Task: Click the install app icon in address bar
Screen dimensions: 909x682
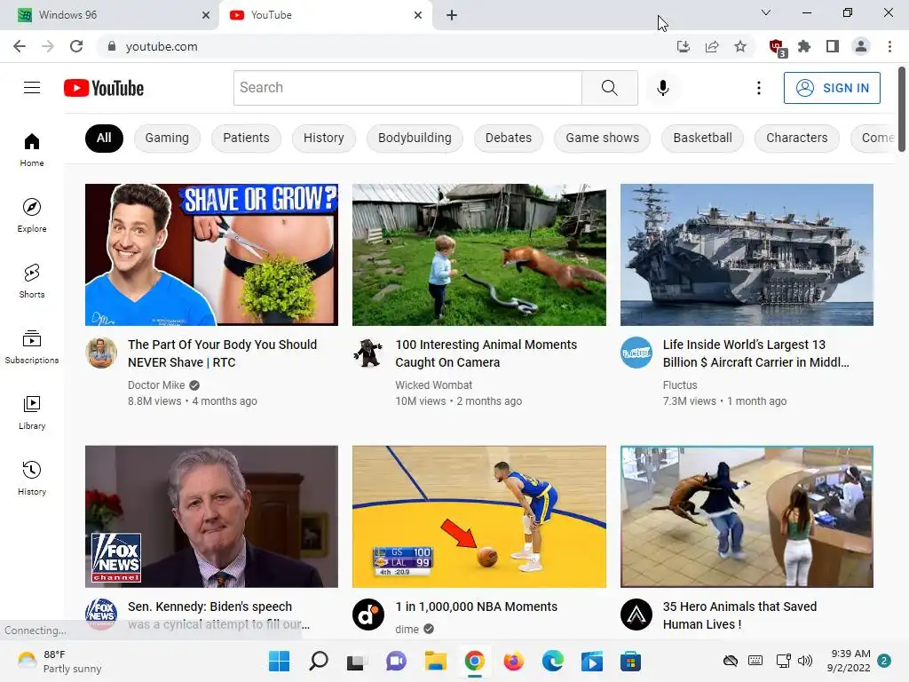Action: point(684,46)
